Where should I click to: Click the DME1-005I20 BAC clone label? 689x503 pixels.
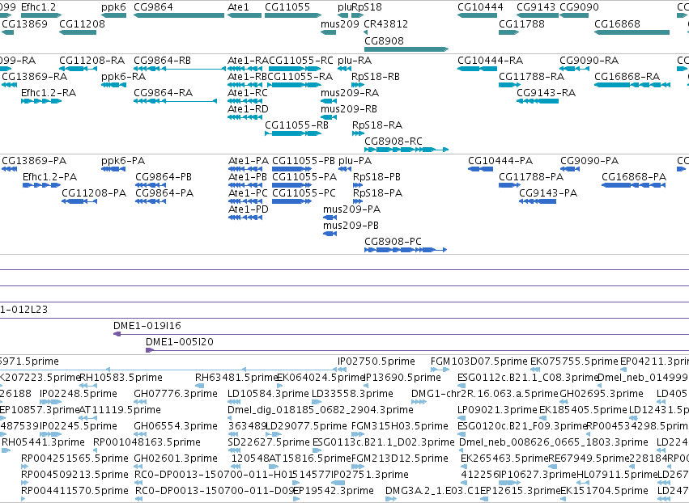180,342
